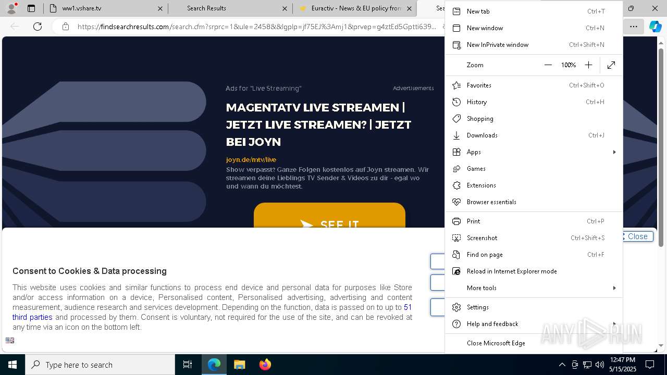The height and width of the screenshot is (375, 667).
Task: Click the SEE IT button
Action: click(x=329, y=216)
